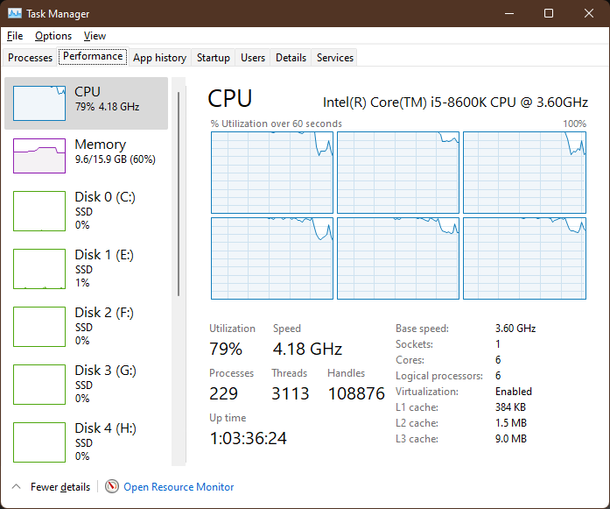Select Disk 2 (F:) graph thumbnail
The image size is (610, 509).
pyautogui.click(x=39, y=327)
